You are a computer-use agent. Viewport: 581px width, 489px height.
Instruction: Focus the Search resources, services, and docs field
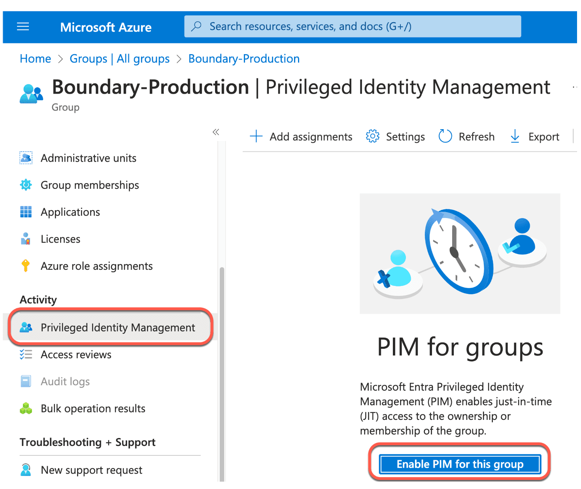point(353,26)
